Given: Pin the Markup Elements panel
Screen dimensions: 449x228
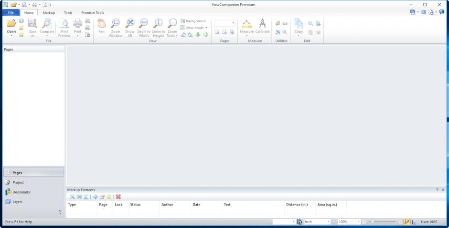Looking at the screenshot, I should pos(437,190).
